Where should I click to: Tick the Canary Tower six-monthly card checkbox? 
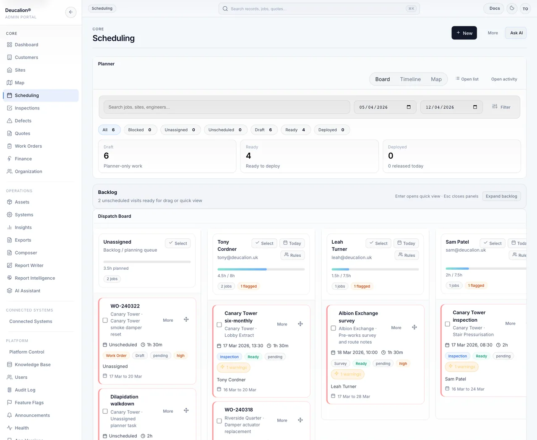tap(219, 325)
